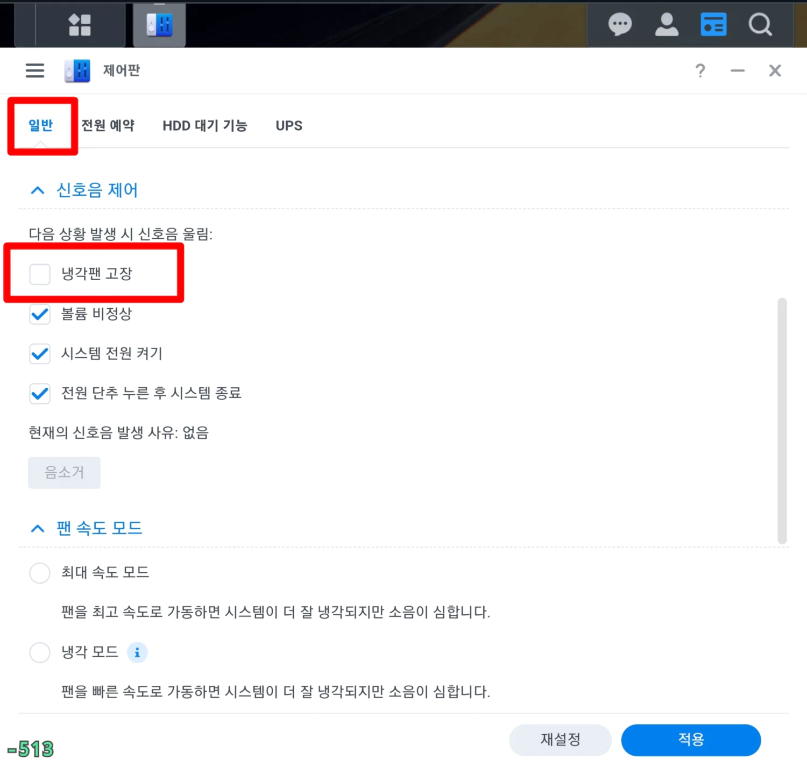The height and width of the screenshot is (767, 807).
Task: Select the Control Panel taskbar icon
Action: [159, 25]
